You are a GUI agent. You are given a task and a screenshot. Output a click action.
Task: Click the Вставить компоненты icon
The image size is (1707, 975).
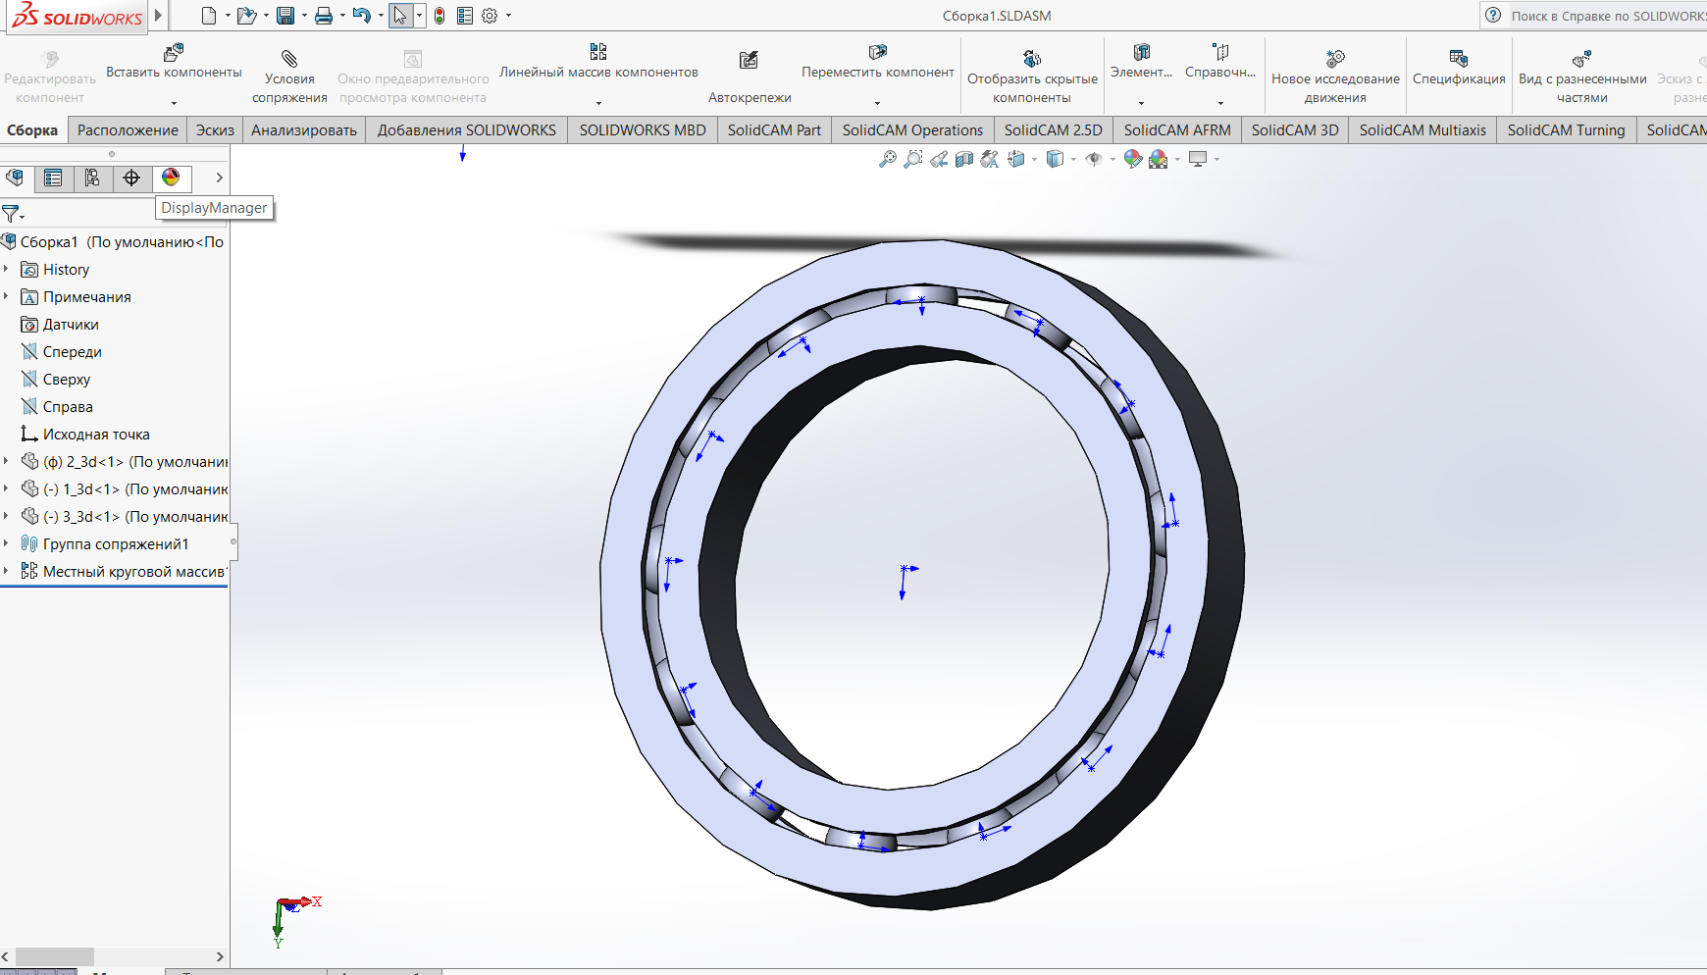tap(174, 53)
